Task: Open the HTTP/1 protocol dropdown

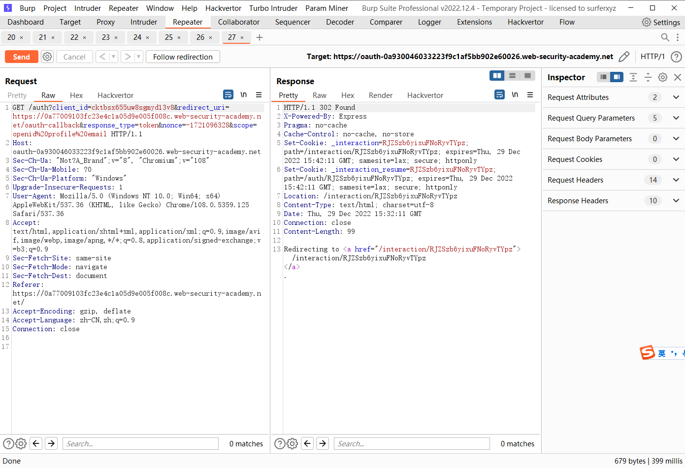Action: (x=652, y=57)
